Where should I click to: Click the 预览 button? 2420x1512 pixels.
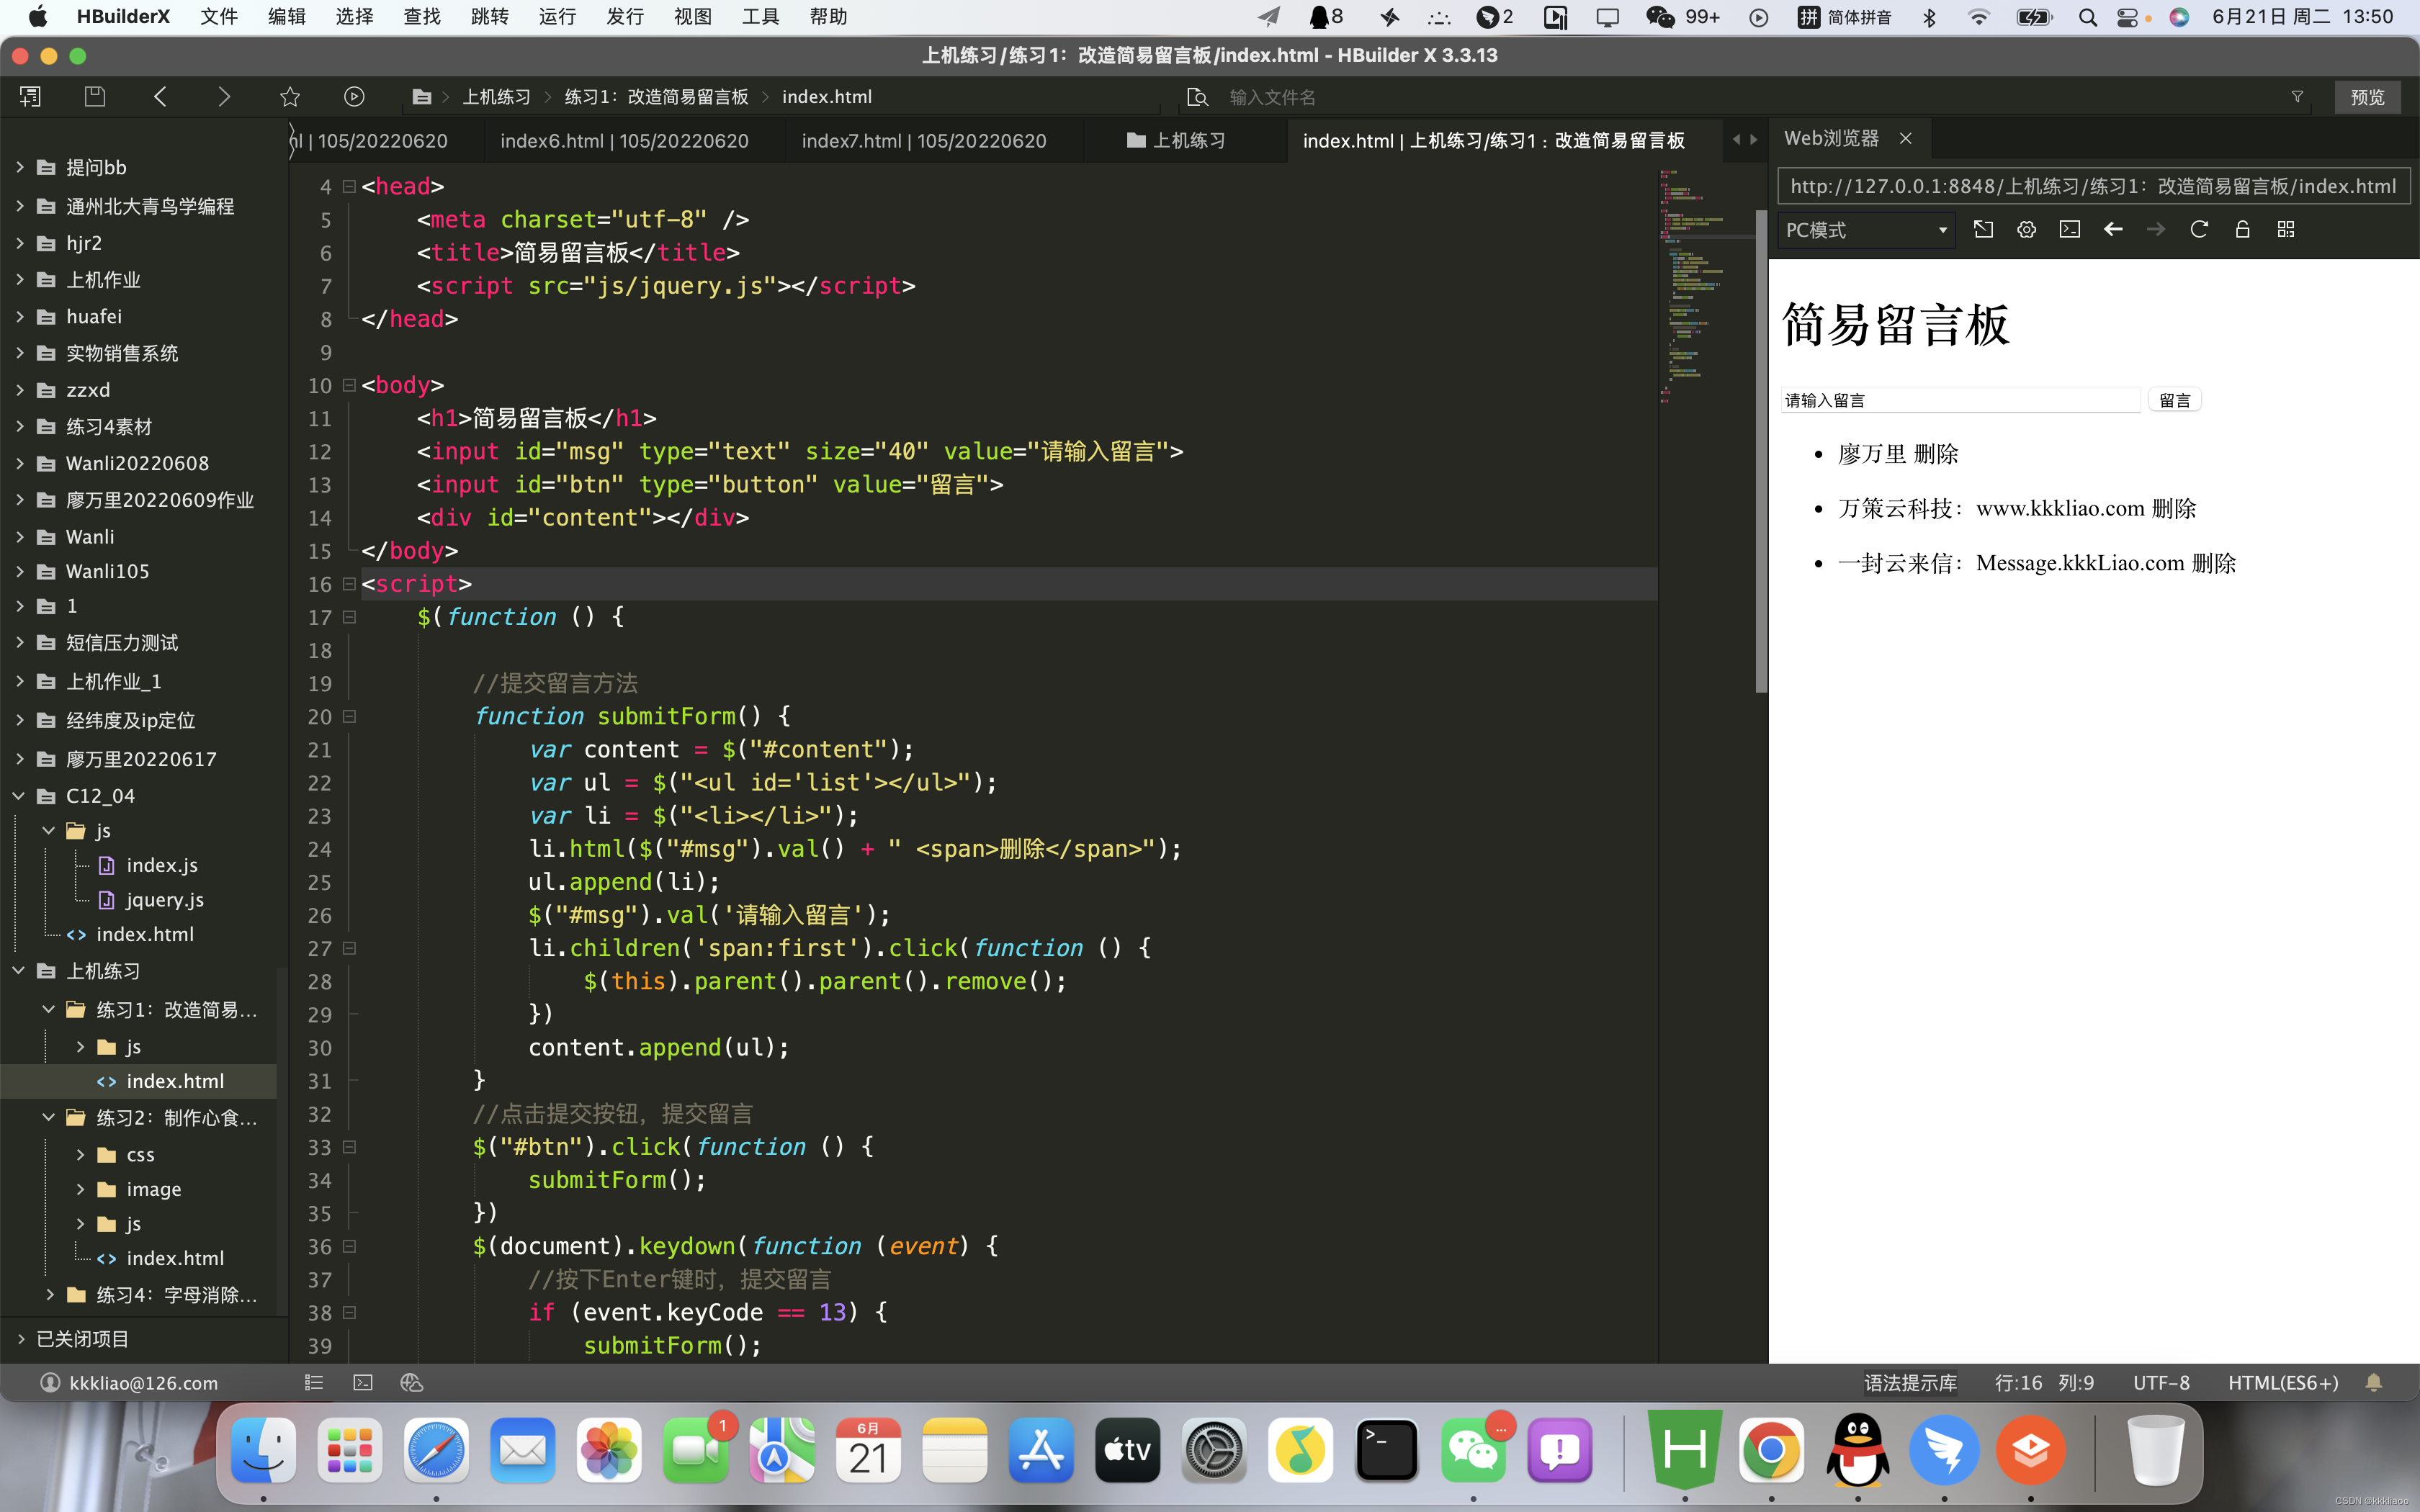coord(2367,96)
